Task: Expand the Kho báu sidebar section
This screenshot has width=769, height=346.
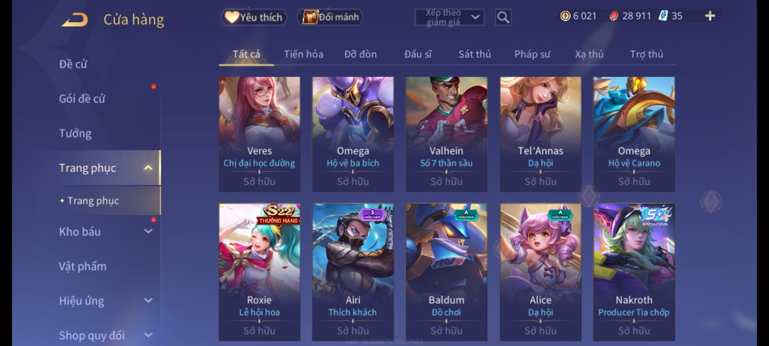Action: [x=148, y=231]
